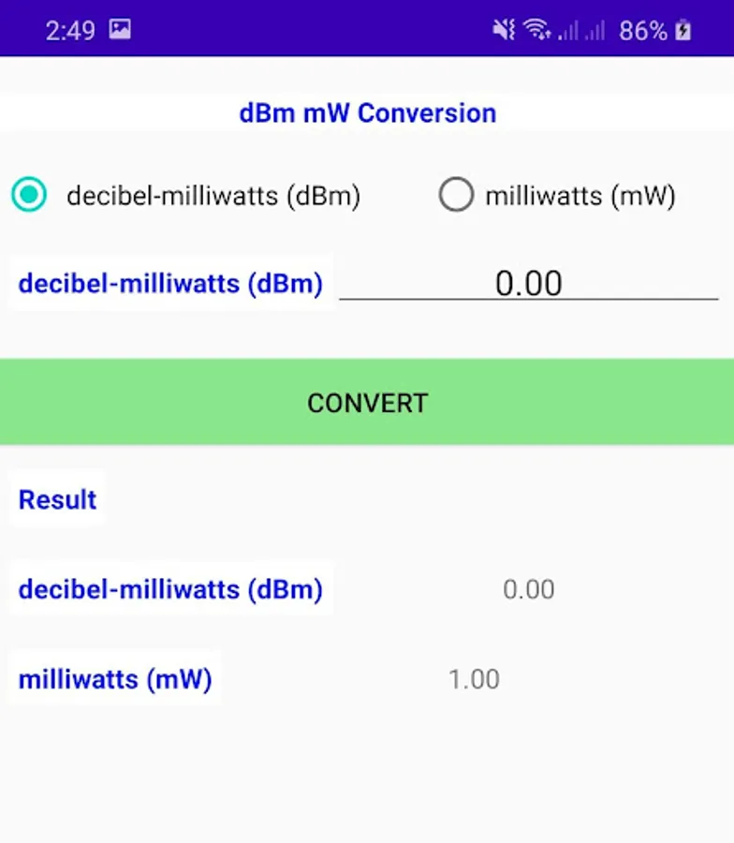Tap the decibel-milliwatts input field showing 0.00
The image size is (734, 843).
(528, 283)
